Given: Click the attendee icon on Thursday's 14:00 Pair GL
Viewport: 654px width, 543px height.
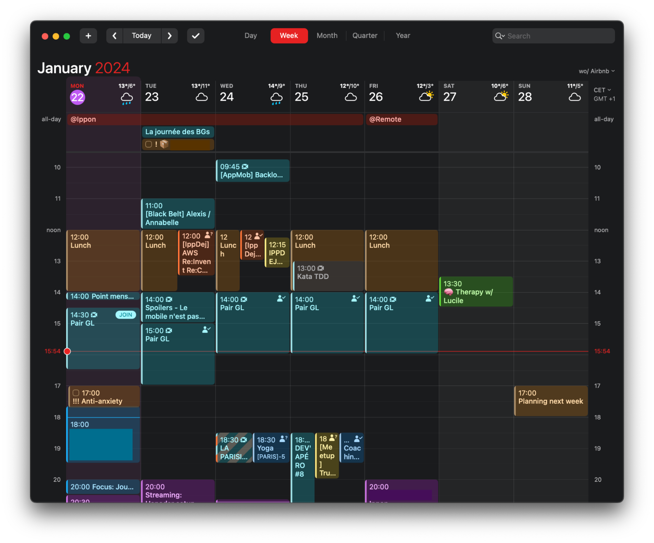Looking at the screenshot, I should tap(355, 298).
